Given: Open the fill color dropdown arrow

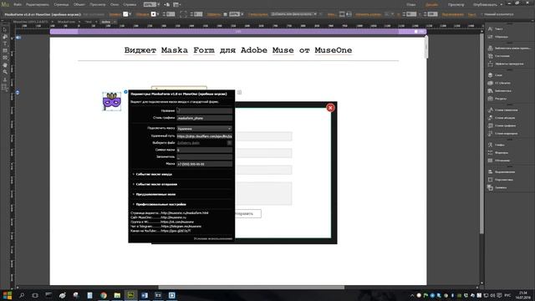Looking at the screenshot, I should coord(130,14).
